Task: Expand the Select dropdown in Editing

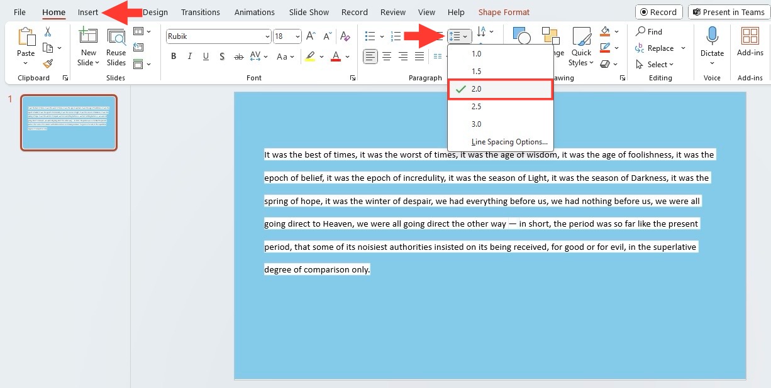Action: (x=672, y=65)
